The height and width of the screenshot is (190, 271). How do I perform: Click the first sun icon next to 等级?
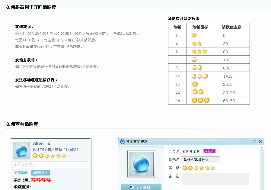coord(185,168)
